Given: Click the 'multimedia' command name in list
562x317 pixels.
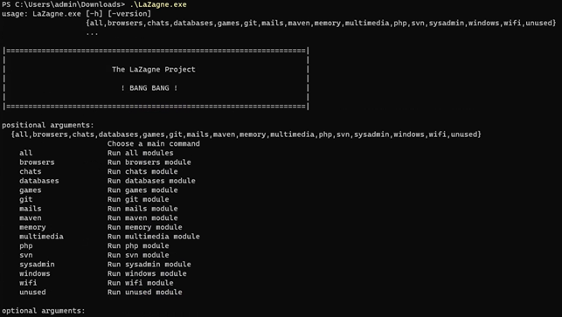Looking at the screenshot, I should tap(41, 237).
